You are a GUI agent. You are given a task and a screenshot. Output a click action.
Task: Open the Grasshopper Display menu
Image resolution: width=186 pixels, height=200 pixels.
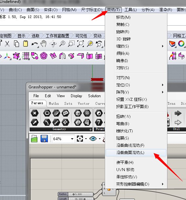(76, 96)
